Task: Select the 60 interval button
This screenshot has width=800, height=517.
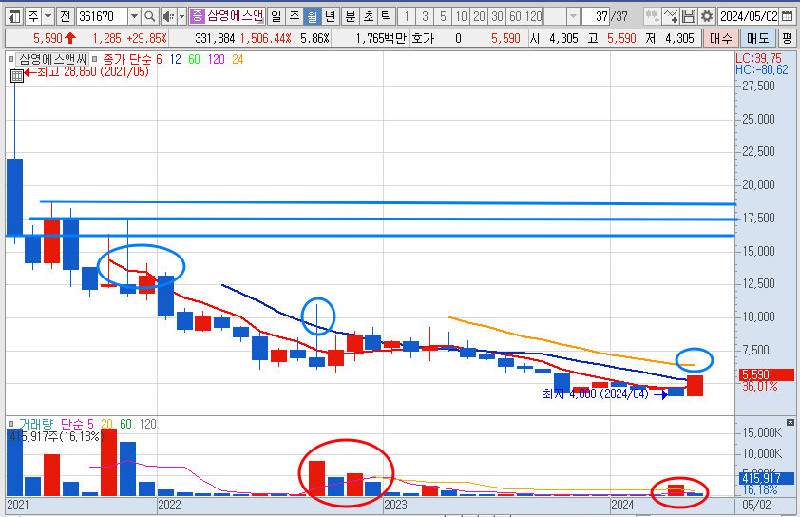Action: [515, 17]
